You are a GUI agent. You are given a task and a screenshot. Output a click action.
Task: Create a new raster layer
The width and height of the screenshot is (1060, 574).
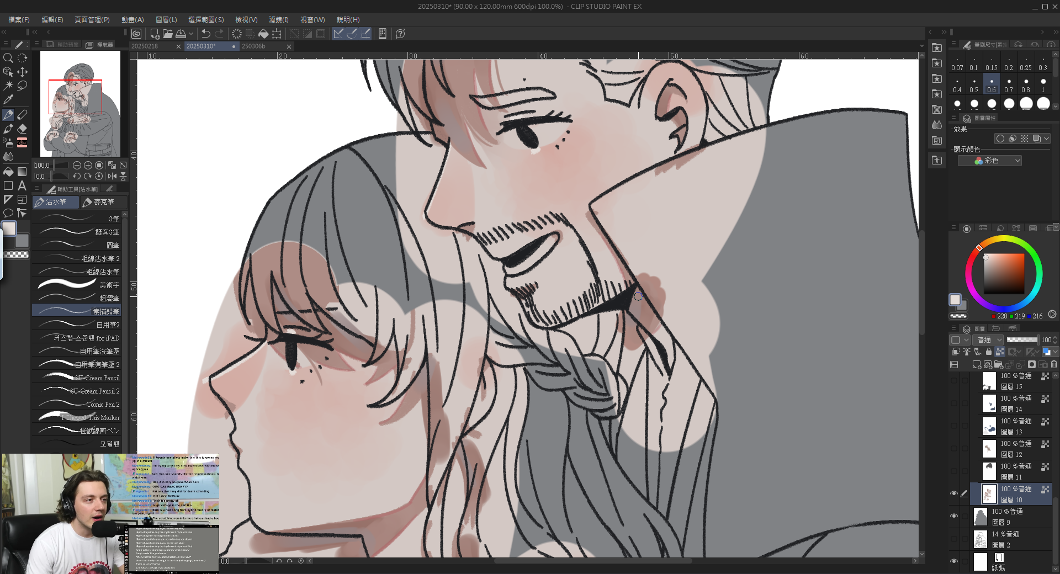point(976,365)
